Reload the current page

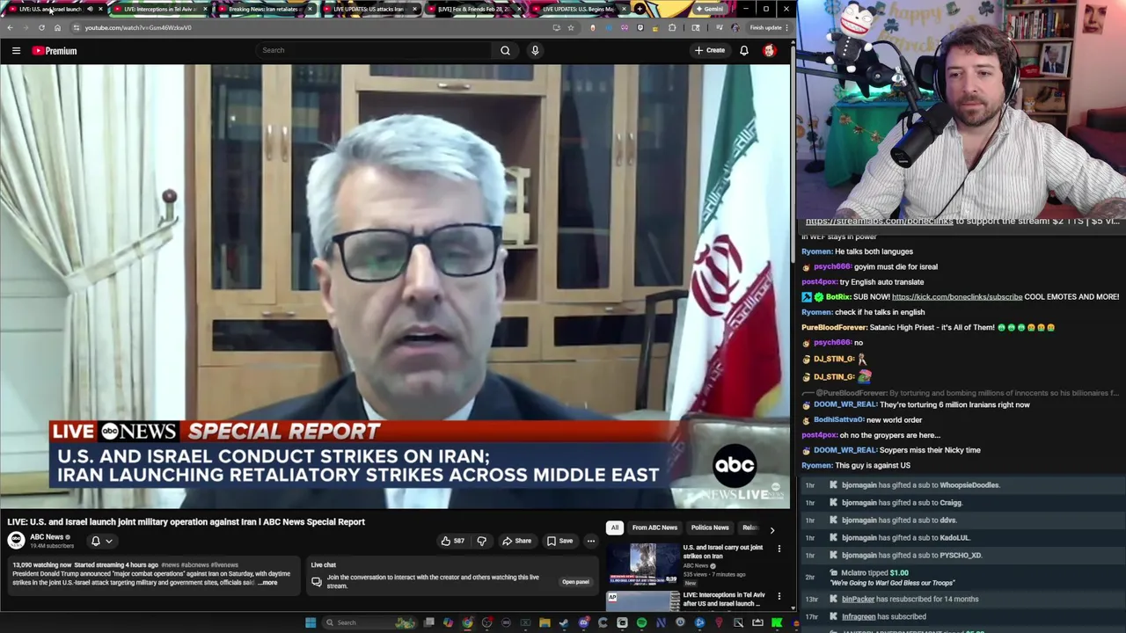41,27
